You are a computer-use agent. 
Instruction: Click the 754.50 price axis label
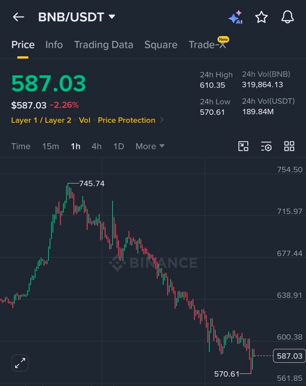(289, 169)
